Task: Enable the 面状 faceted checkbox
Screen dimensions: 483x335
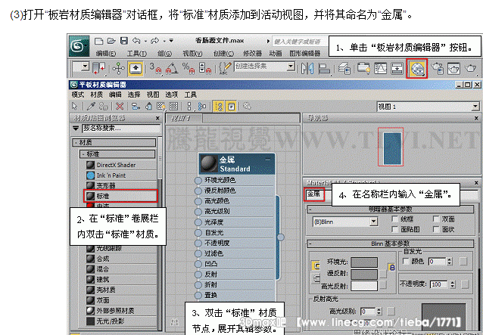Action: [x=436, y=229]
